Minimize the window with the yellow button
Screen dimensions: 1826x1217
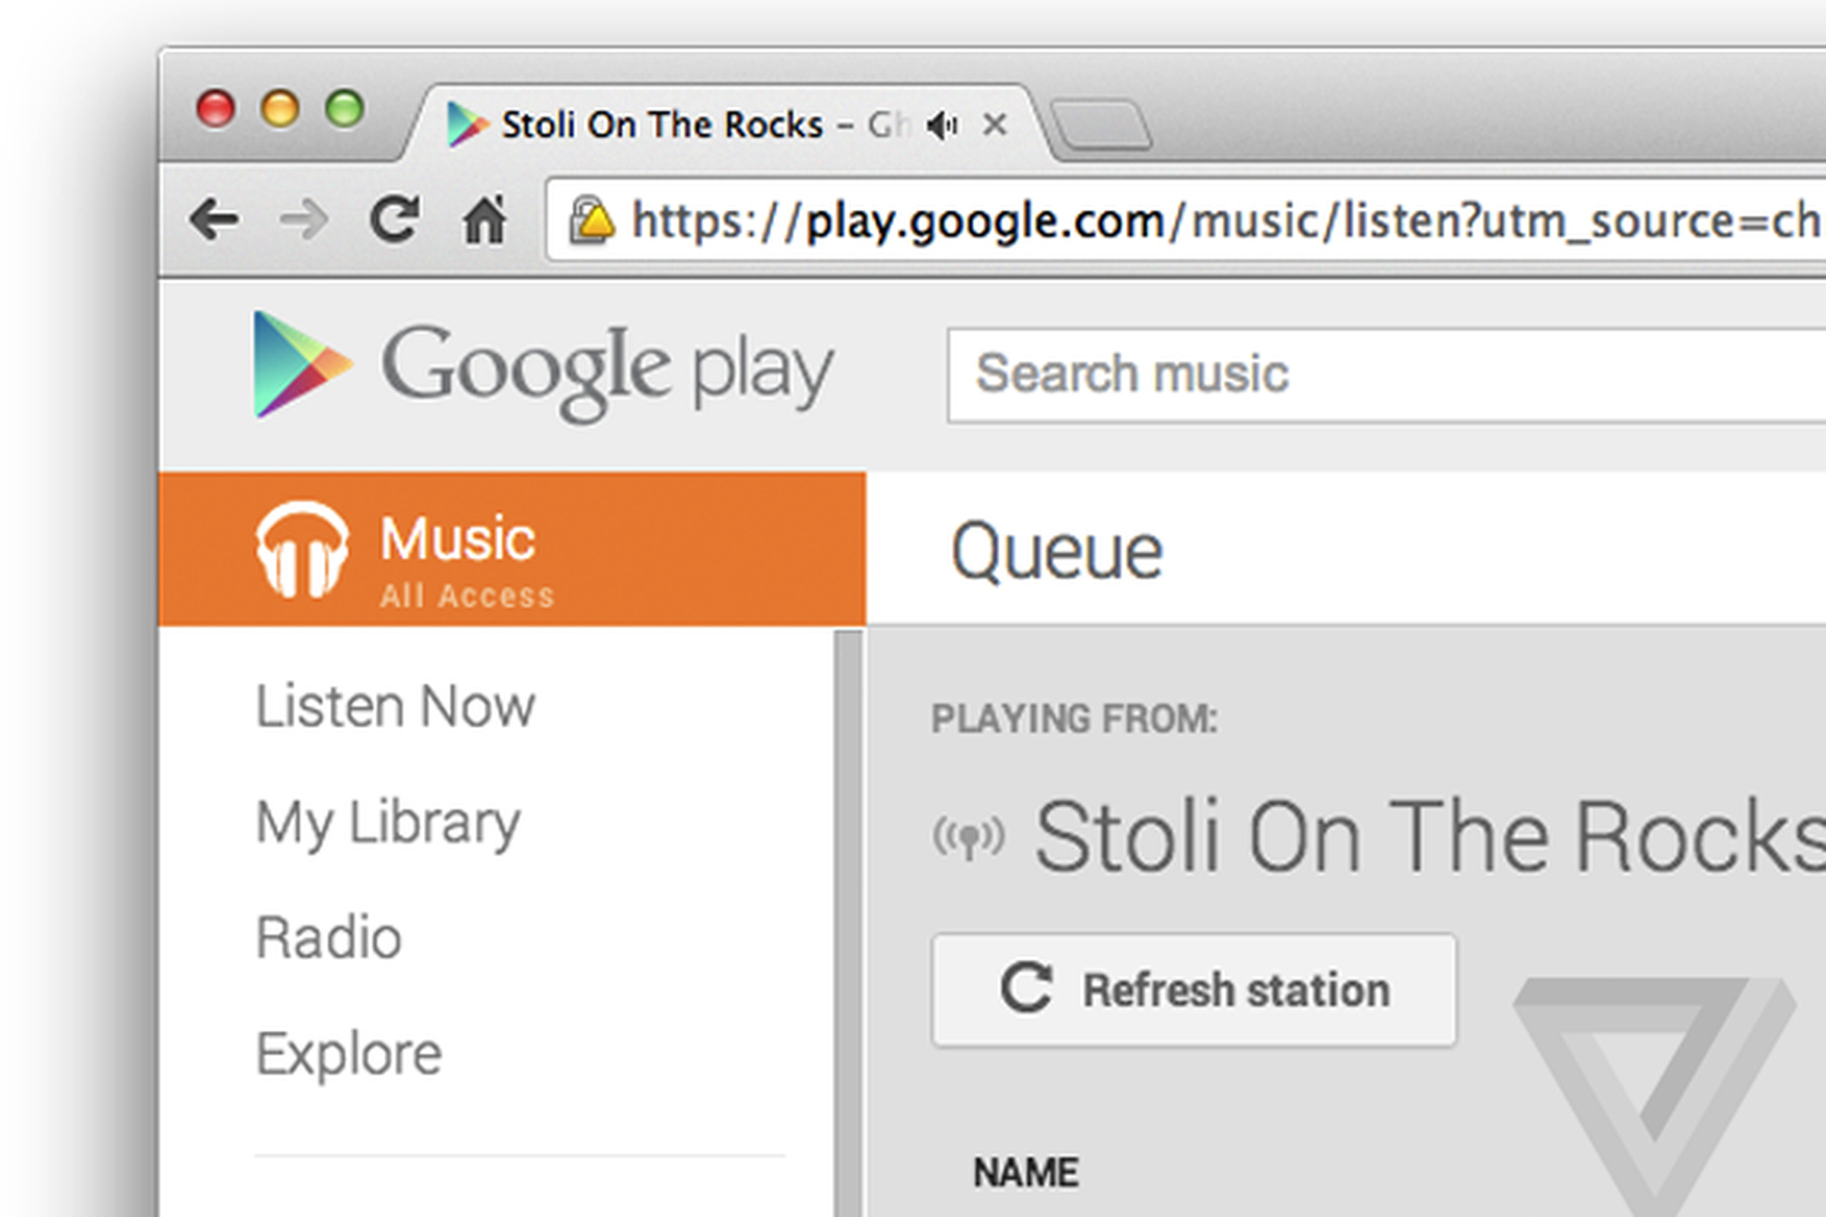click(279, 108)
